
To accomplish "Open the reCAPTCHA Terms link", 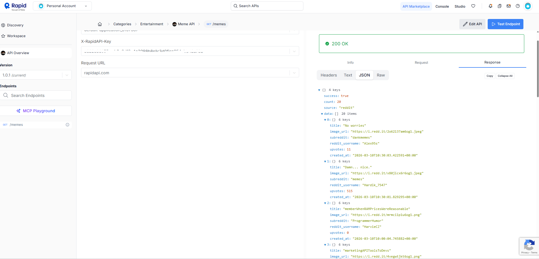I will (x=534, y=252).
